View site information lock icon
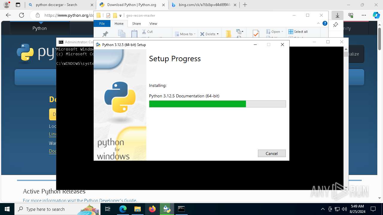Image resolution: width=383 pixels, height=215 pixels. (37, 15)
